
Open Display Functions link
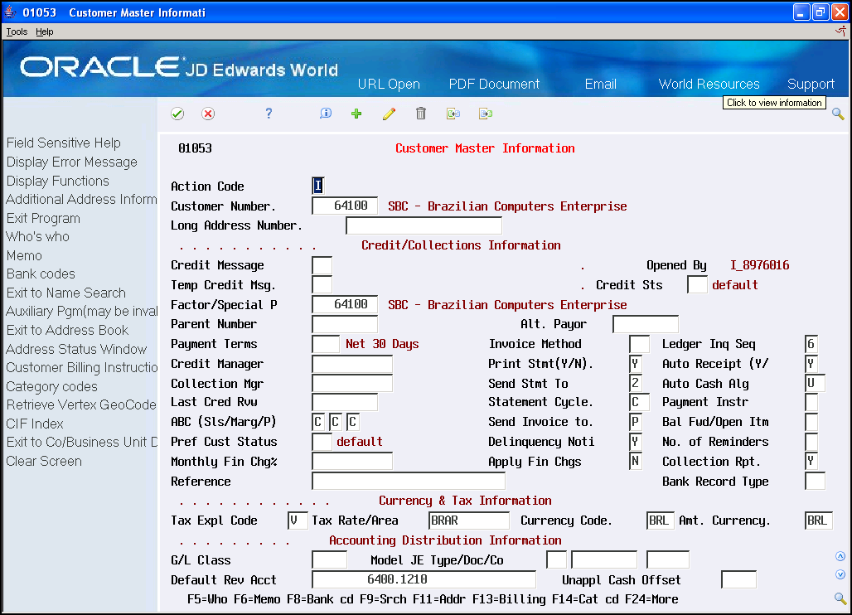pos(57,181)
